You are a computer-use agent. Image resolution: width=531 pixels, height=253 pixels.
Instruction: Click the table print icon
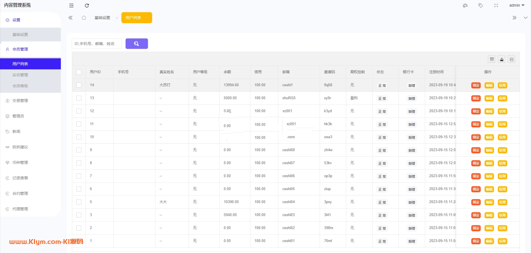[x=511, y=59]
